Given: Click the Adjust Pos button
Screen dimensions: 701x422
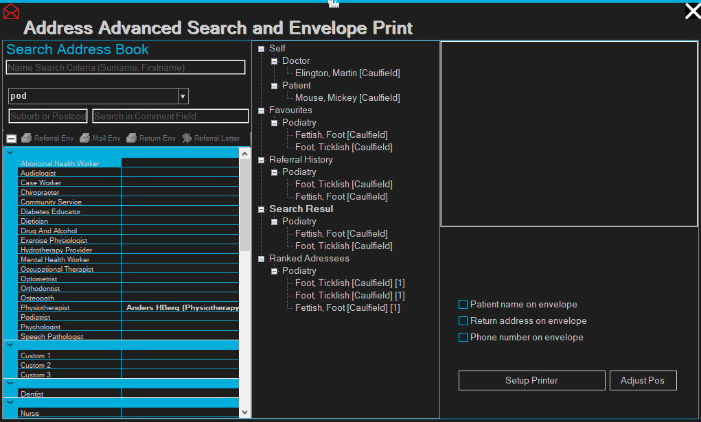Looking at the screenshot, I should coord(643,381).
